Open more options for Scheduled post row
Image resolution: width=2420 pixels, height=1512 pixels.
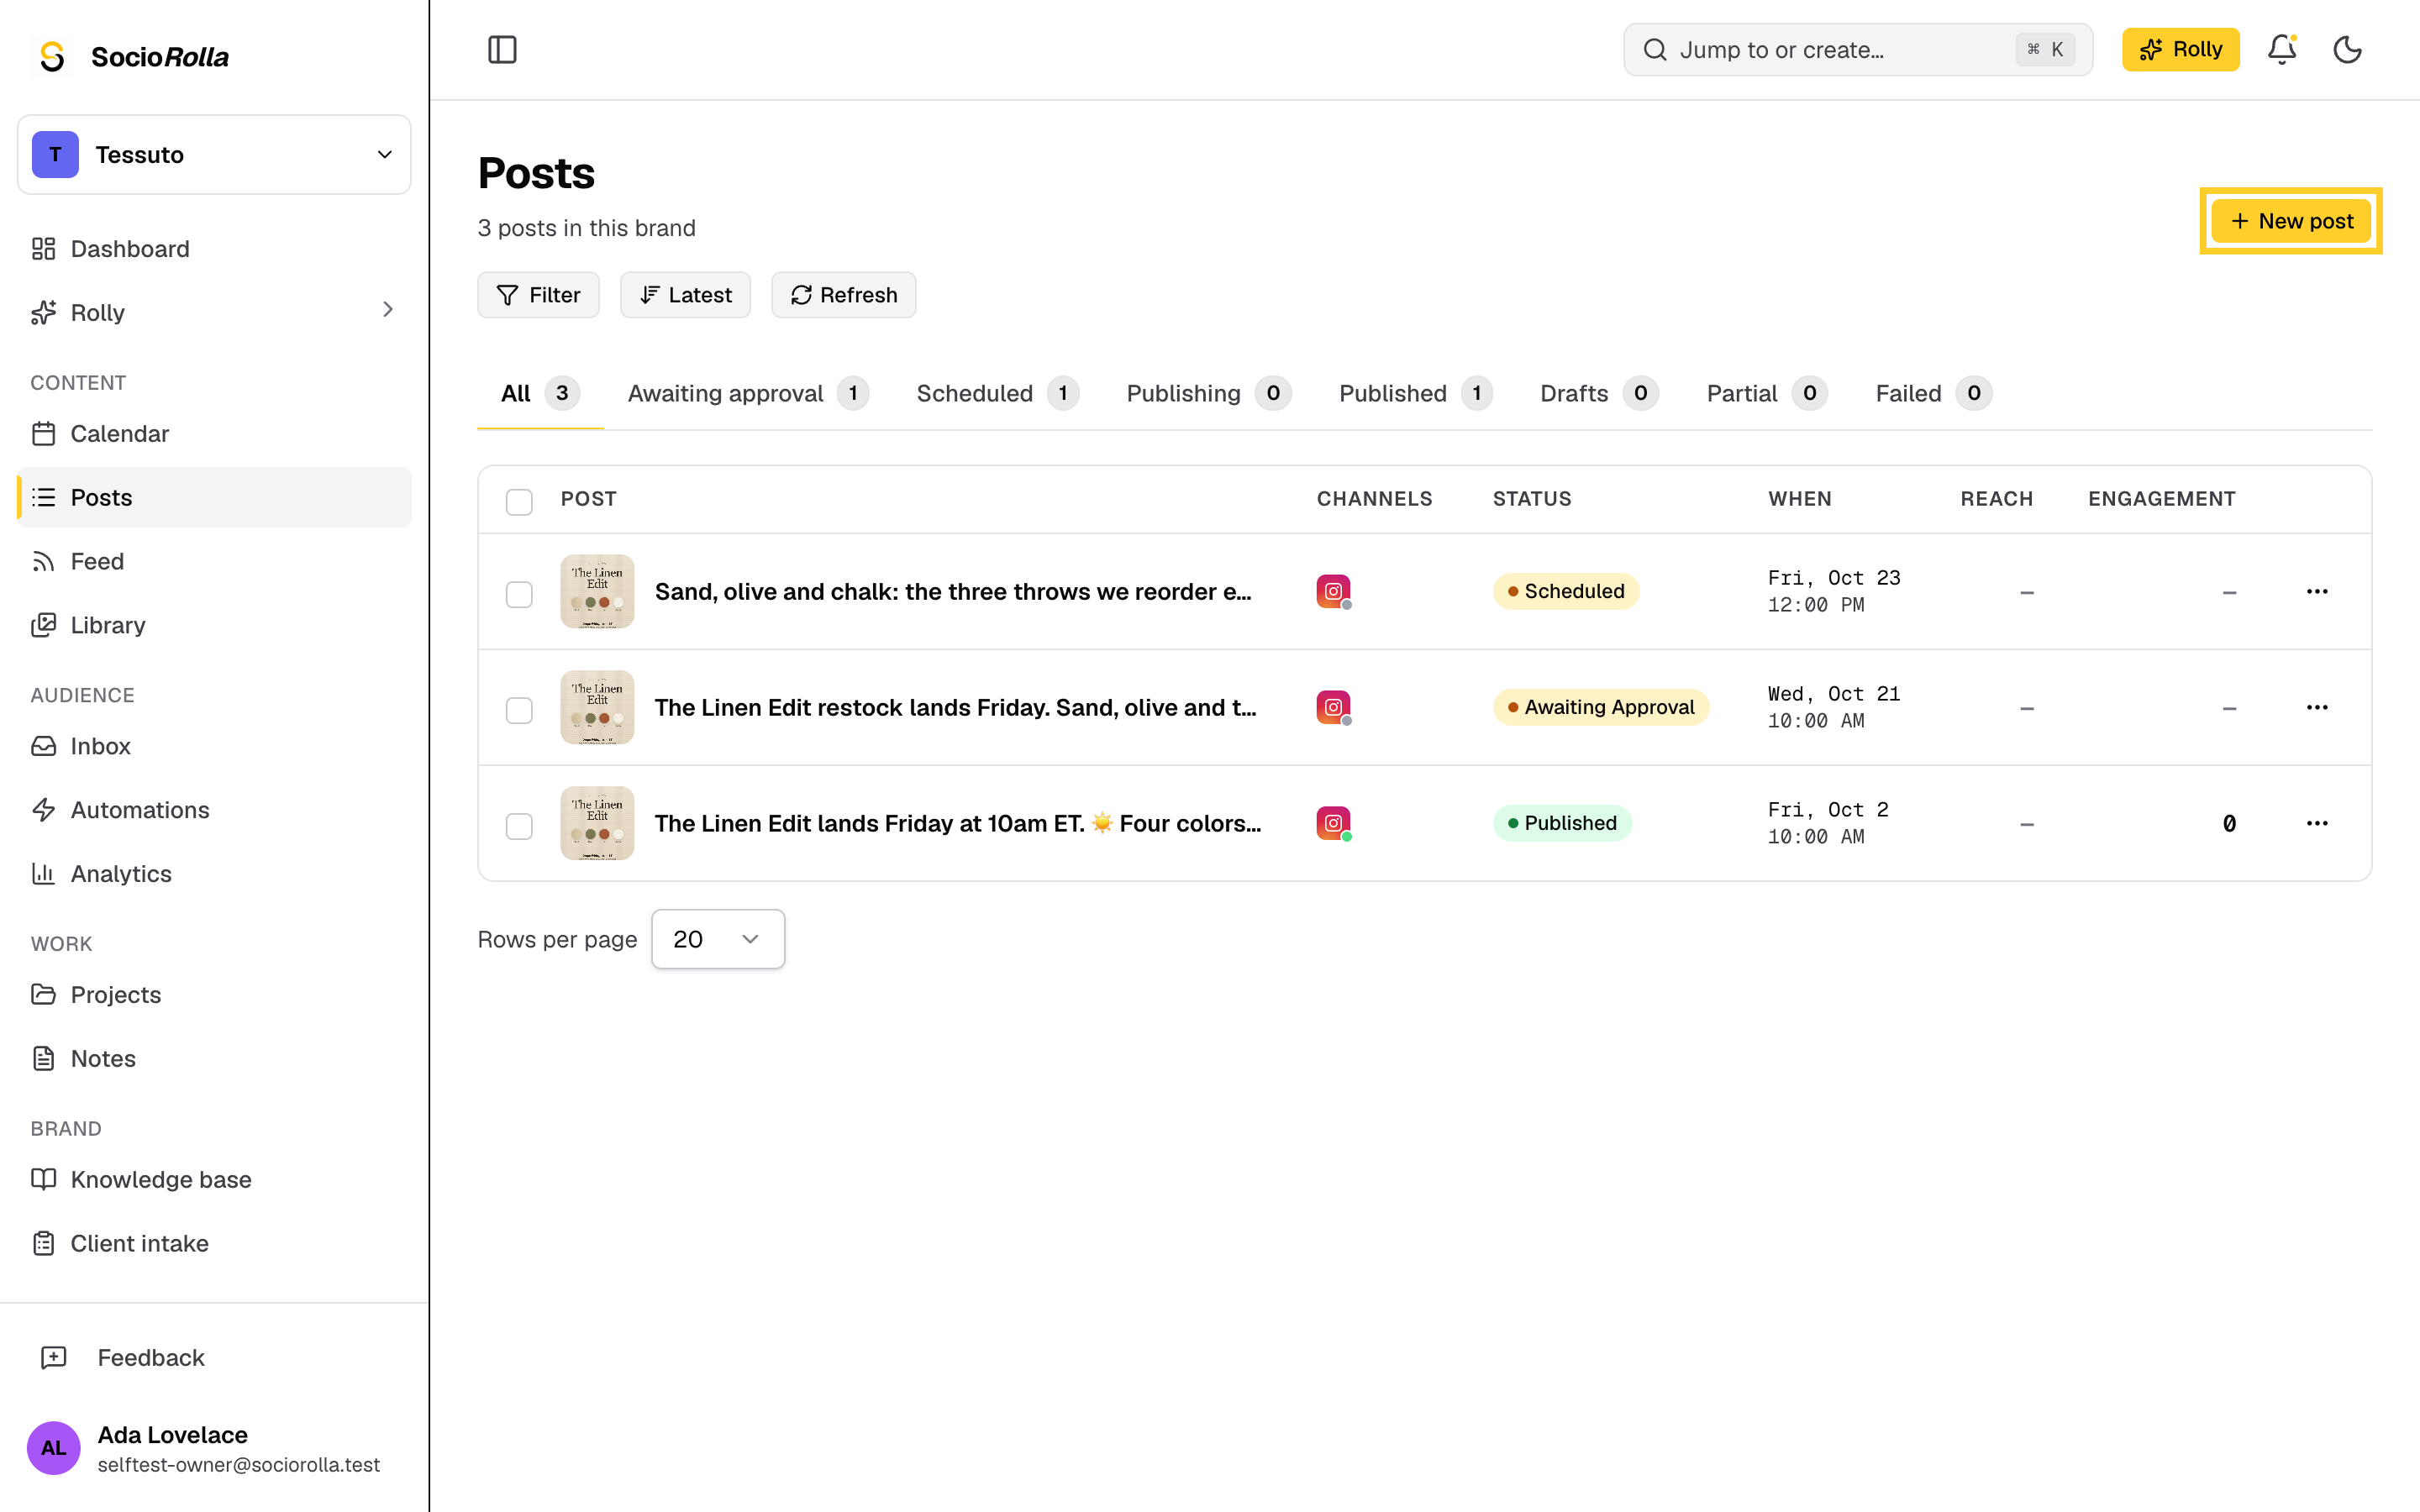[x=2317, y=591]
